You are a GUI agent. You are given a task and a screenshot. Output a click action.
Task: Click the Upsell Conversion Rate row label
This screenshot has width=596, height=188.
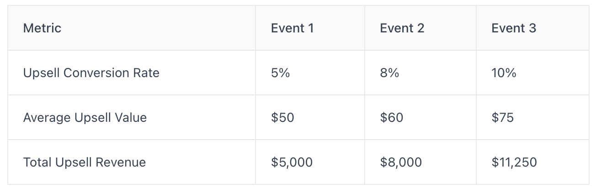tap(91, 73)
